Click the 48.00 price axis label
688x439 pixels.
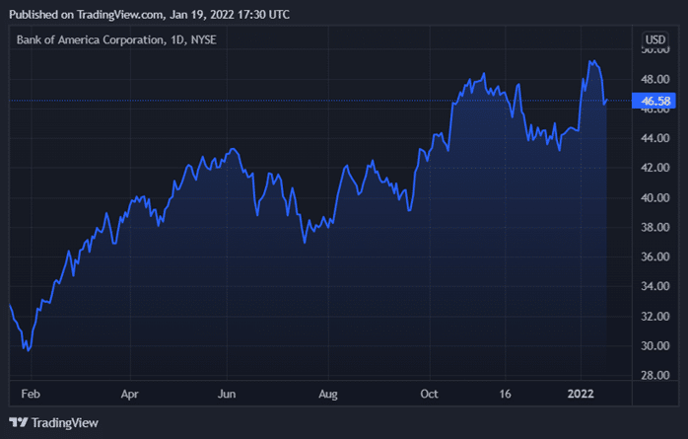tap(655, 80)
